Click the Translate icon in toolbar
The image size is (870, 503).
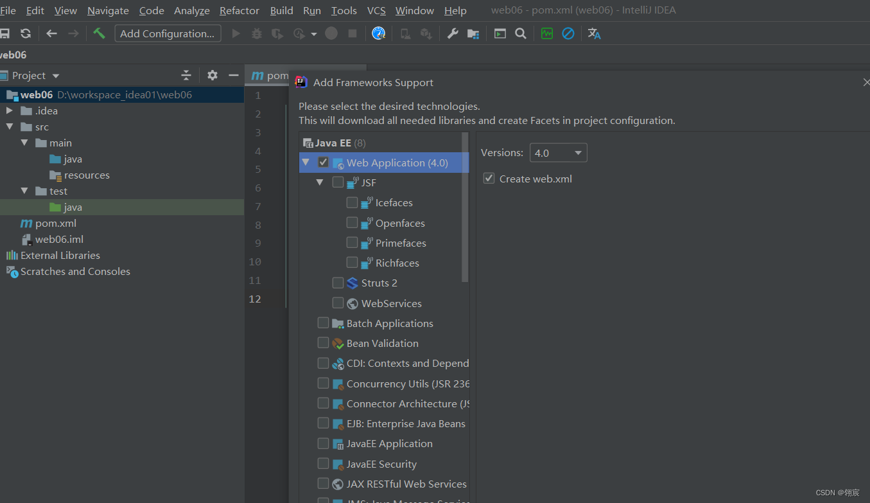tap(595, 33)
